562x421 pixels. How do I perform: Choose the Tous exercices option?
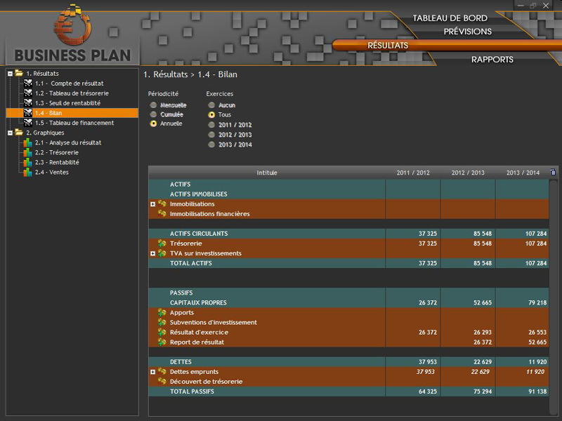click(x=211, y=114)
